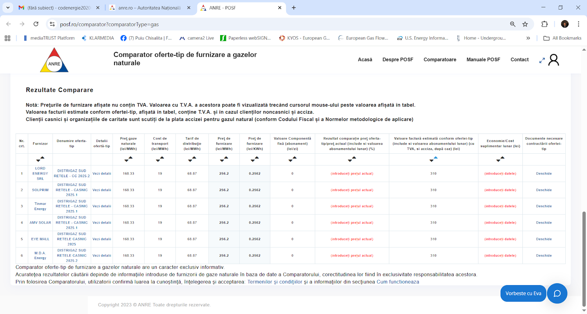Open the user account profile icon
The height and width of the screenshot is (314, 587).
point(554,60)
